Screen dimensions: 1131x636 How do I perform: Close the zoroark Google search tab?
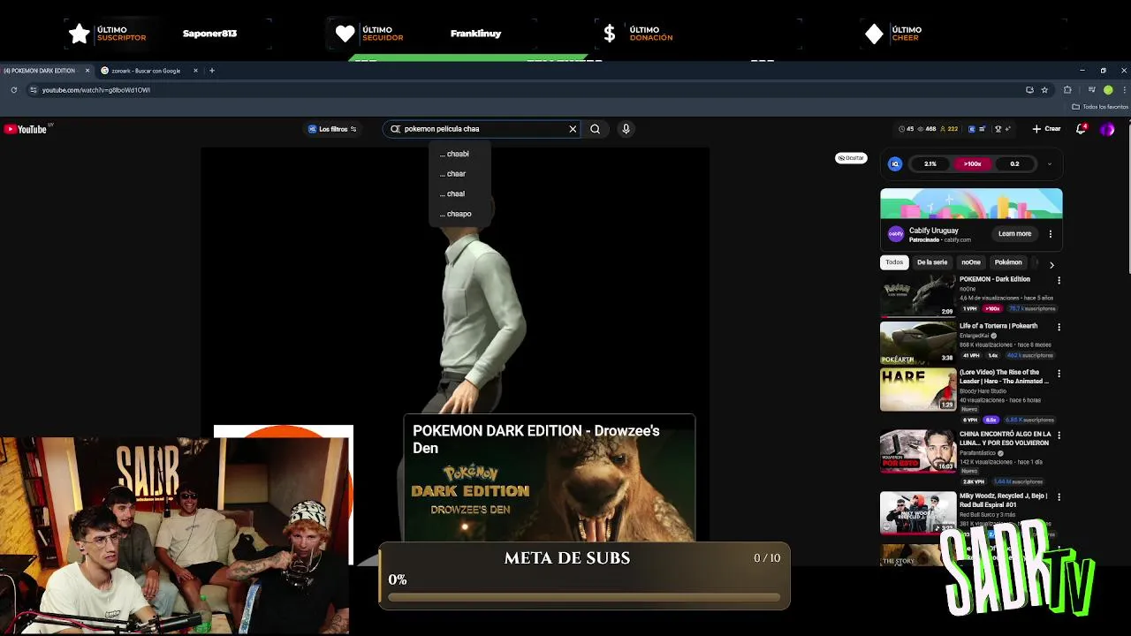196,71
